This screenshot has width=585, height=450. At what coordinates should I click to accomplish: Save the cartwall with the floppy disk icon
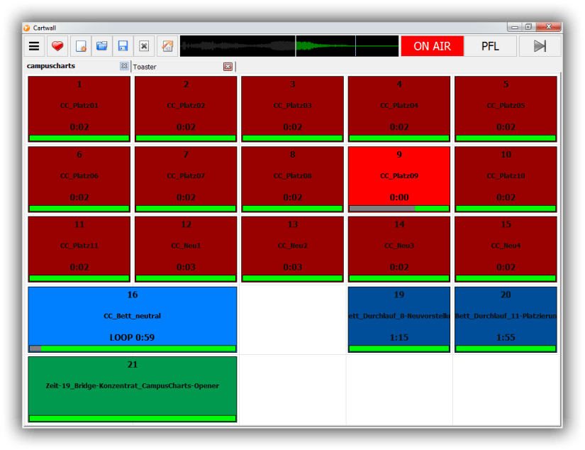(x=123, y=46)
